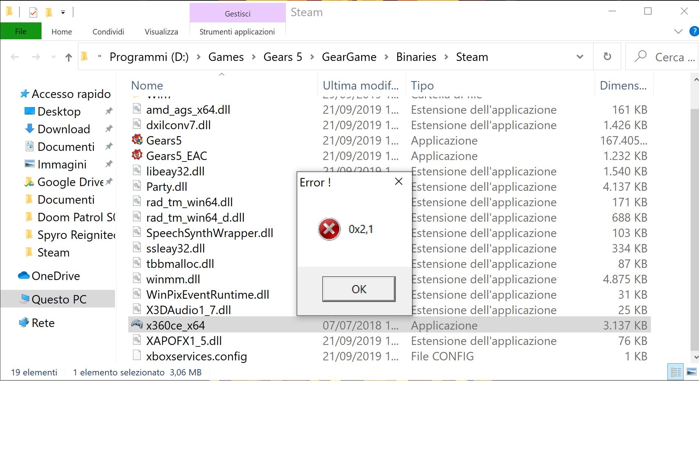Click the amd_ags_x64.dll file icon
Image resolution: width=699 pixels, height=462 pixels.
pos(137,109)
